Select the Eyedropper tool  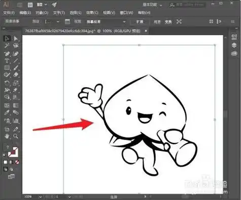(x=7, y=112)
